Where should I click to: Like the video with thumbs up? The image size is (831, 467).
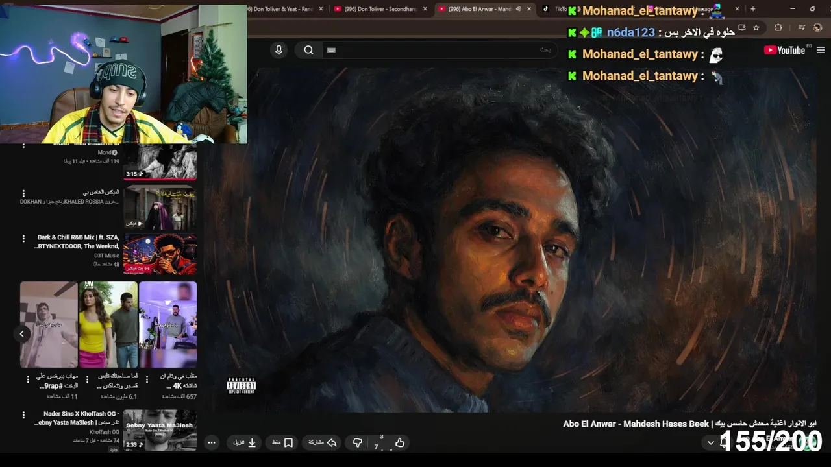(x=400, y=443)
